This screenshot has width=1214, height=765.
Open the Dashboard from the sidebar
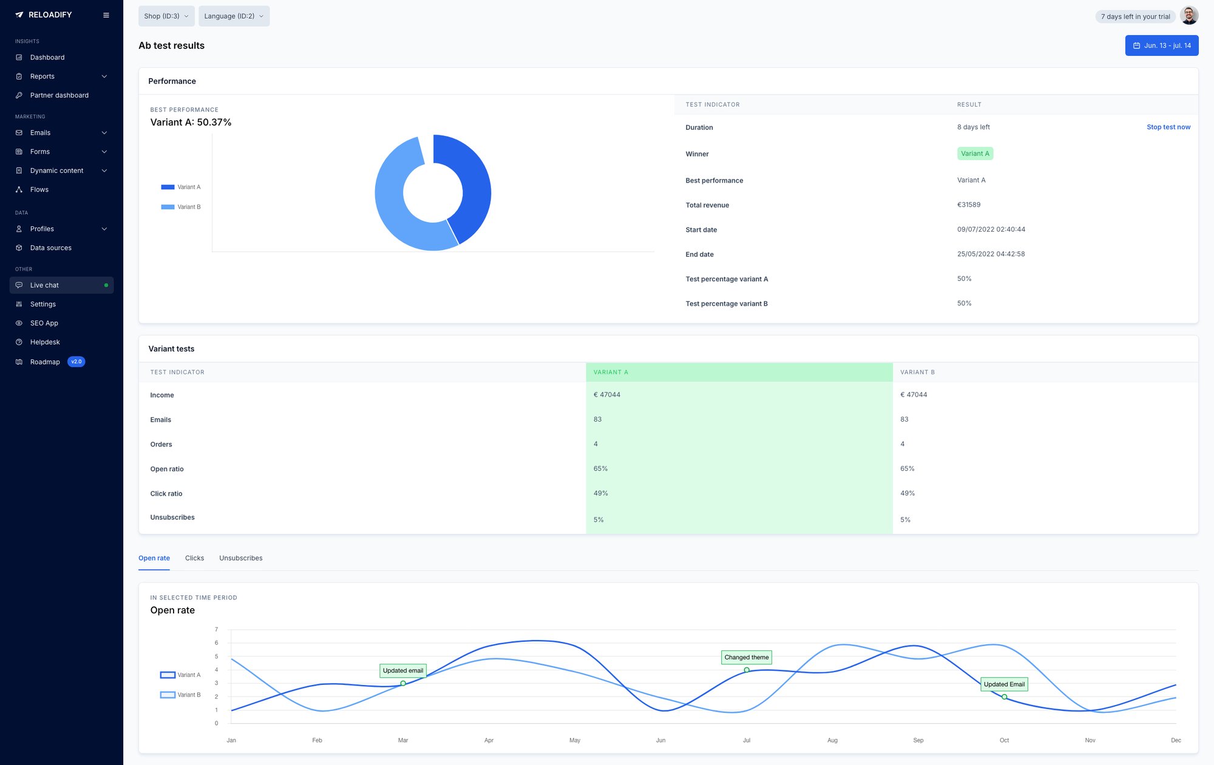coord(47,57)
